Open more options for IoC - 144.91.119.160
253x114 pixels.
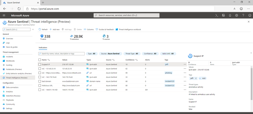[x=185, y=90]
